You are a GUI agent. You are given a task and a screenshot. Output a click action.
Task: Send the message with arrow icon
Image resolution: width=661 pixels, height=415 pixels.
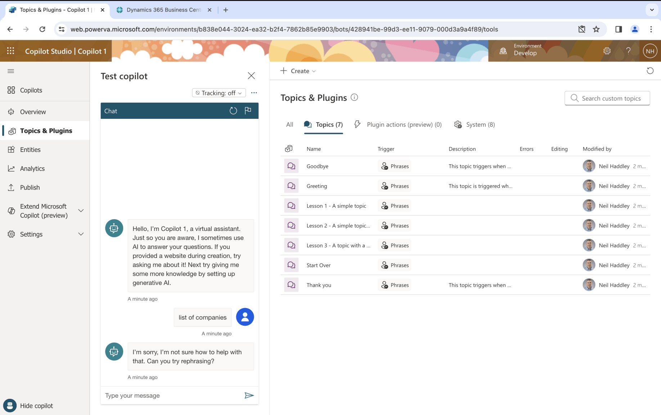coord(249,396)
